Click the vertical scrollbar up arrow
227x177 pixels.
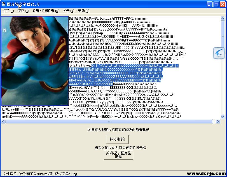[223, 19]
